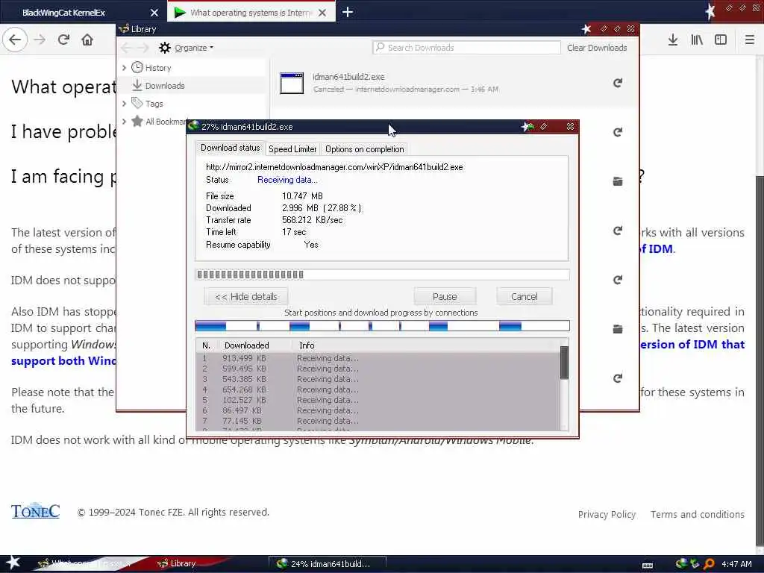Click IDM icon in download dialog title bar
This screenshot has width=764, height=573.
click(x=193, y=126)
